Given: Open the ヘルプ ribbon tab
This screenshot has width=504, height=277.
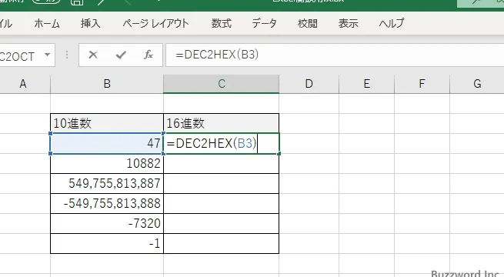Looking at the screenshot, I should pos(391,23).
